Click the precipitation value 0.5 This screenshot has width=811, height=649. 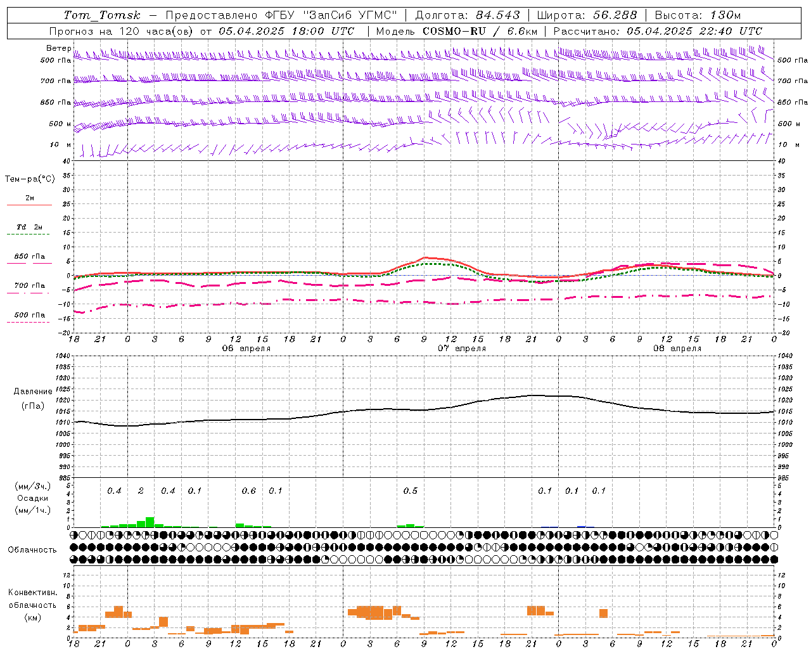[411, 491]
